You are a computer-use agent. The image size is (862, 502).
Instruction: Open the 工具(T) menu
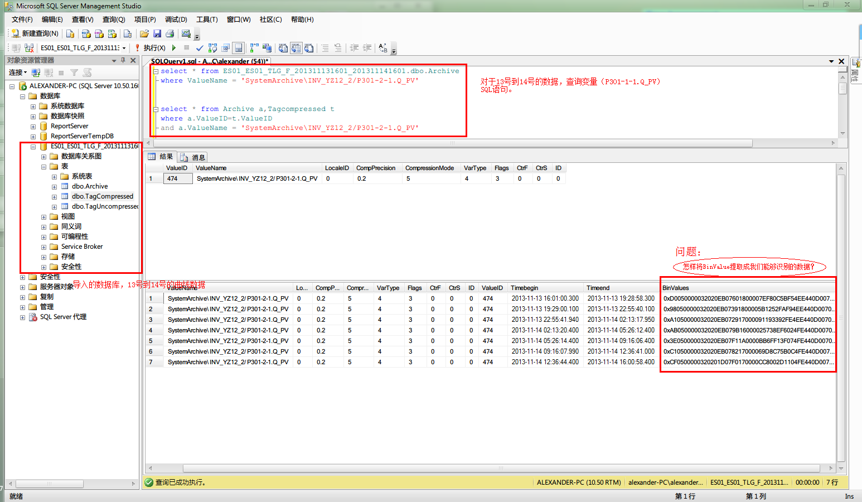click(207, 20)
